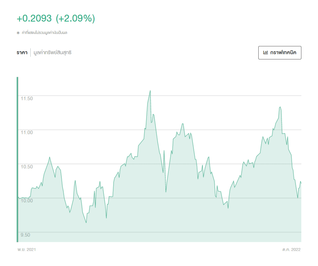Click the rightmost end point of the price line
Viewport: 318px width, 266px height.
[301, 183]
